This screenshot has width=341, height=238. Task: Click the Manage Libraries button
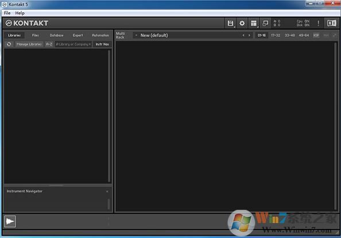pos(29,44)
